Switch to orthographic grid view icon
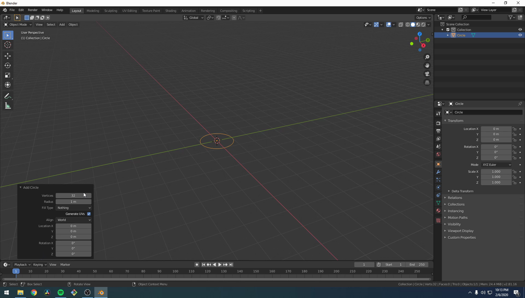The height and width of the screenshot is (298, 525). [427, 83]
